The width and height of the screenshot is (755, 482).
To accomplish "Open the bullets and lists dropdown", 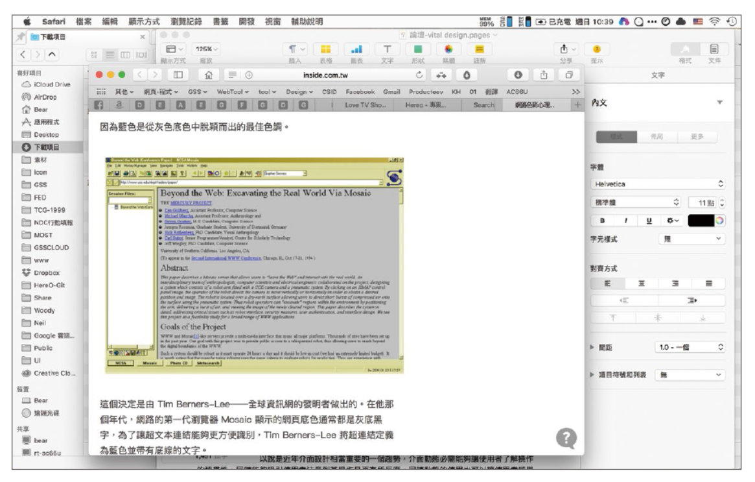I will point(690,374).
